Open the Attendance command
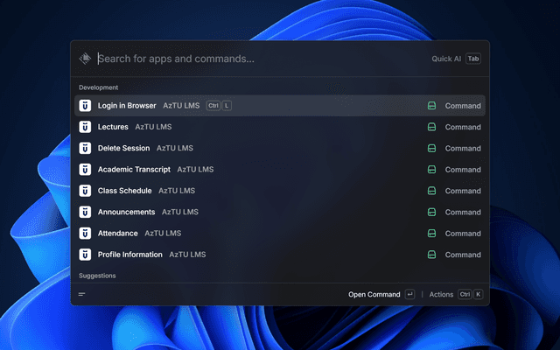 117,234
